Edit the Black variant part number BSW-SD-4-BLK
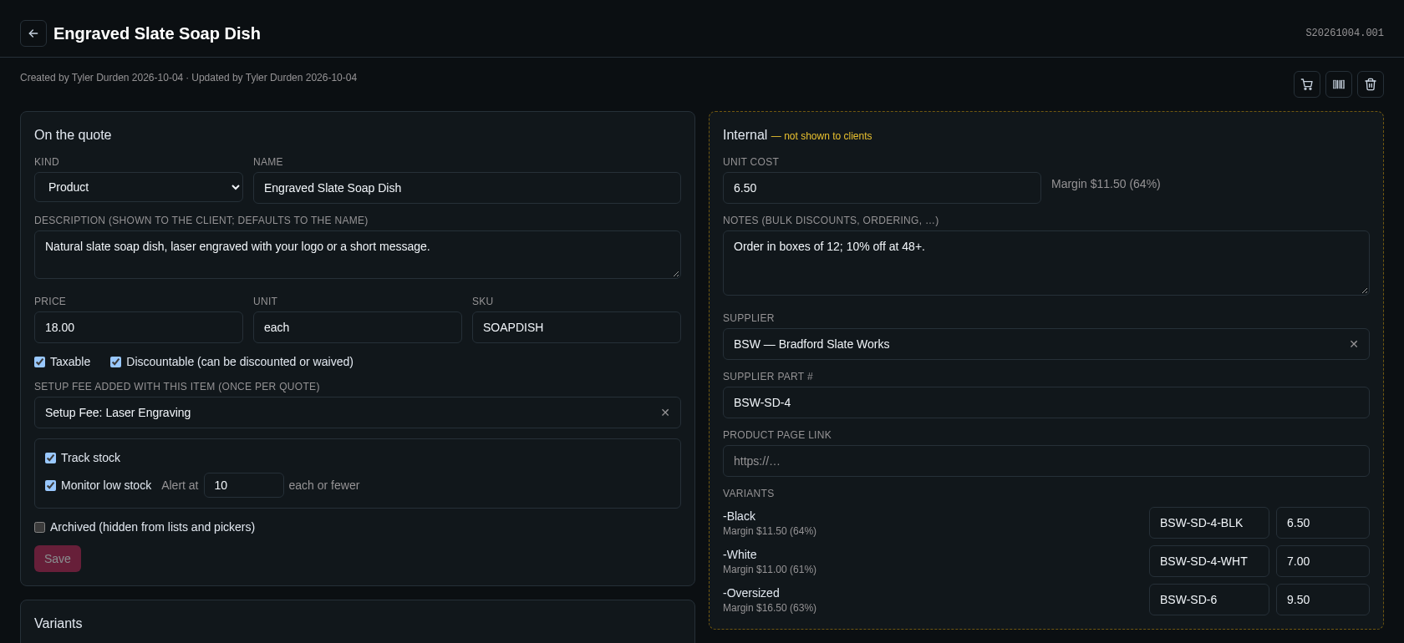This screenshot has height=643, width=1404. (x=1209, y=523)
